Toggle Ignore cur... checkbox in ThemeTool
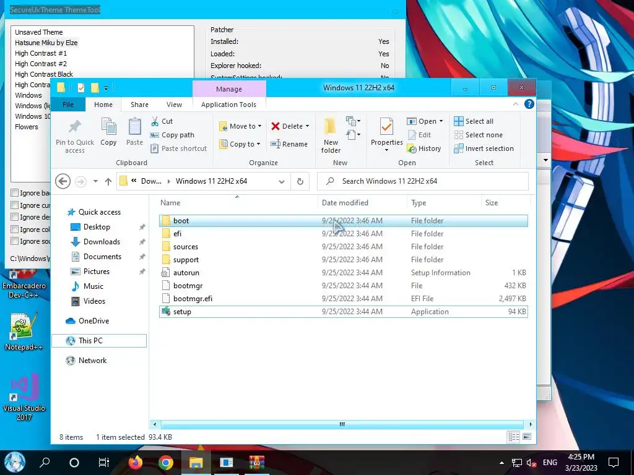The height and width of the screenshot is (475, 634). (x=15, y=205)
